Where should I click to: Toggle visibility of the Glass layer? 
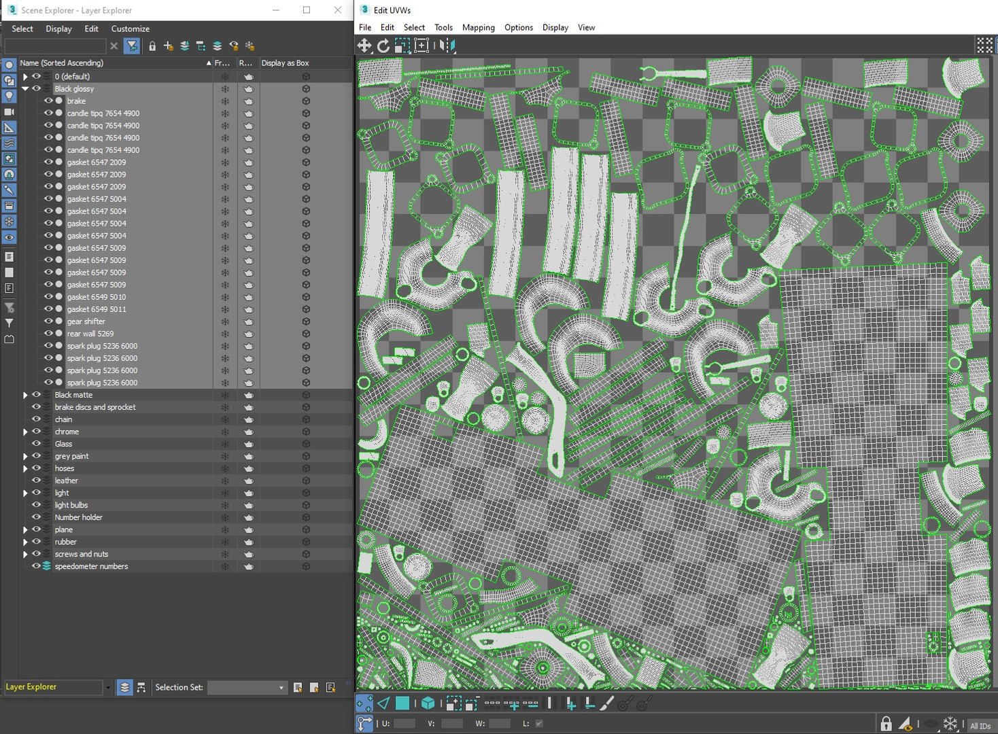pyautogui.click(x=36, y=444)
